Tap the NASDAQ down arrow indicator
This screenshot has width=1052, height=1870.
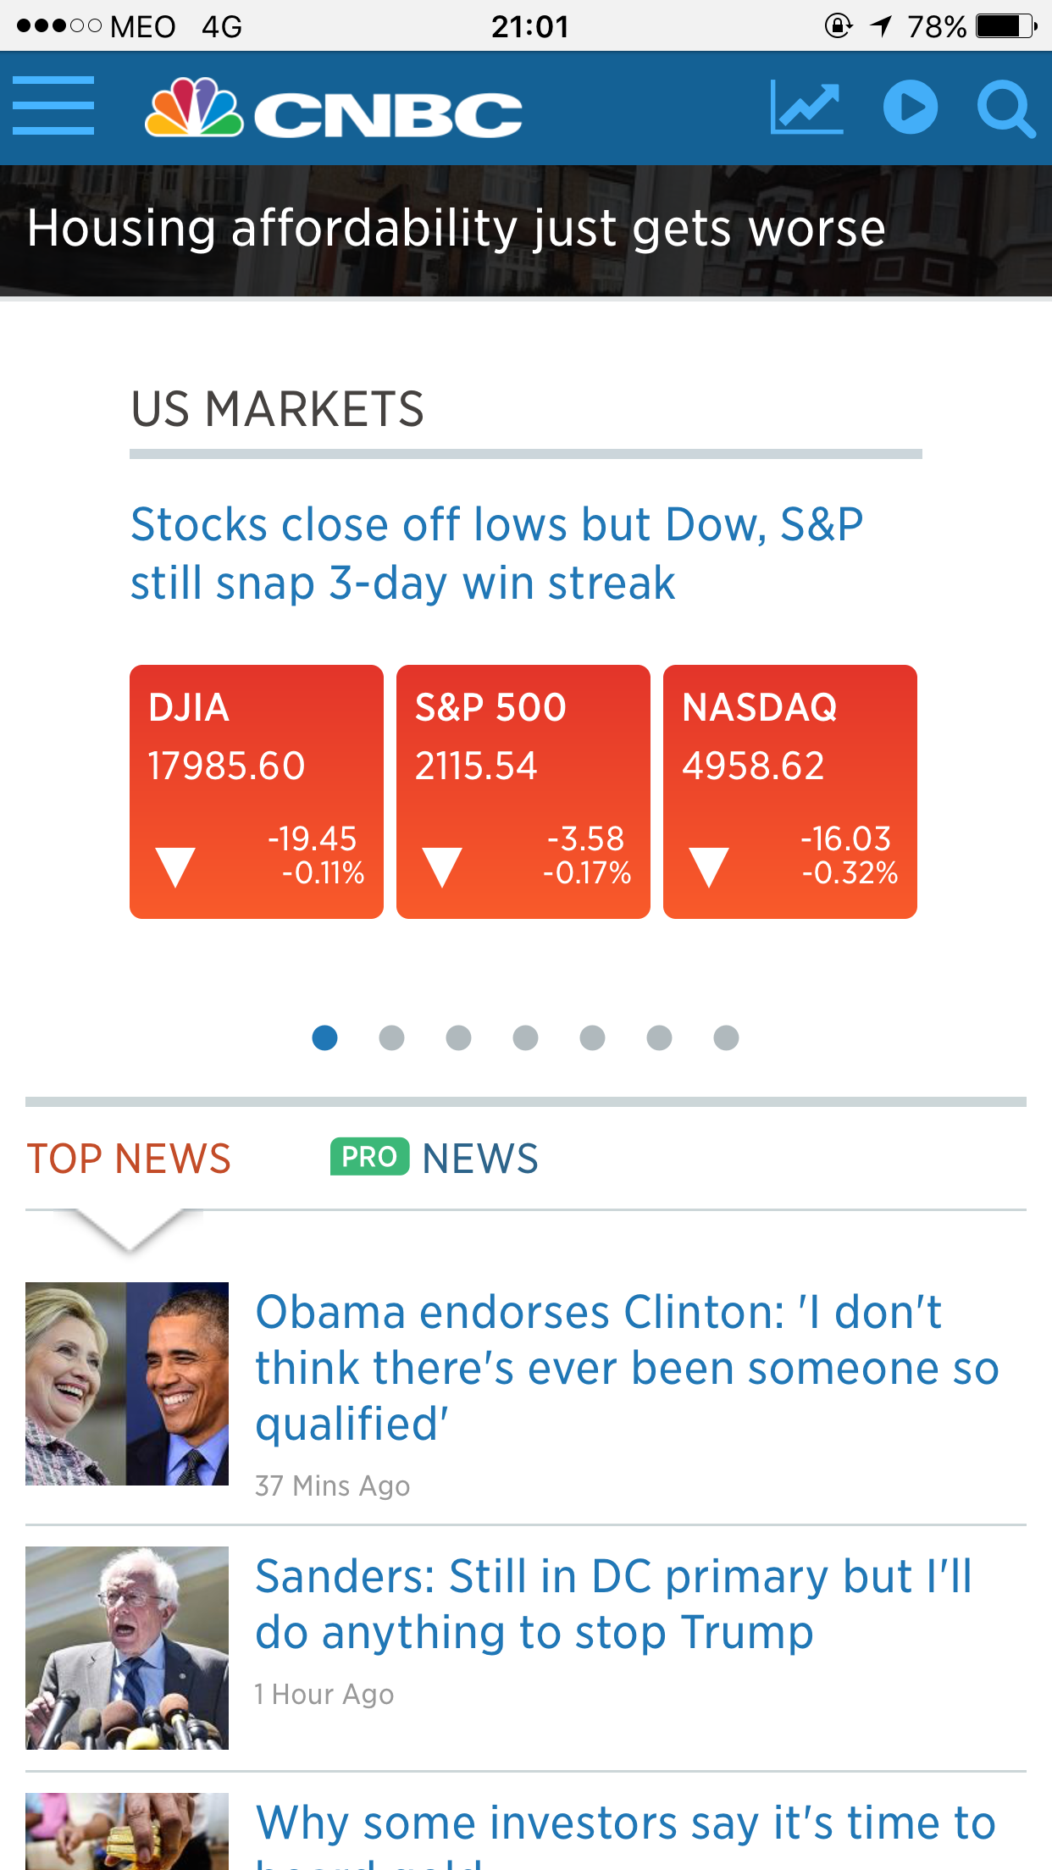[709, 866]
